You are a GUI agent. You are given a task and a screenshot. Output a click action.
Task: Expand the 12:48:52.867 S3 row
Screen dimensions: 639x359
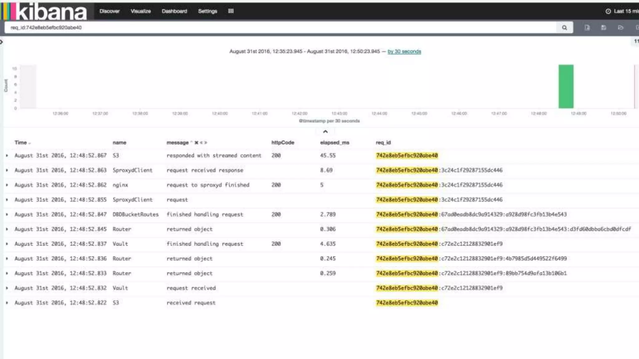coord(7,155)
